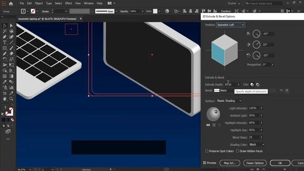The height and width of the screenshot is (171, 304).
Task: Select the Magic Wand tool
Action: pyautogui.click(x=5, y=31)
